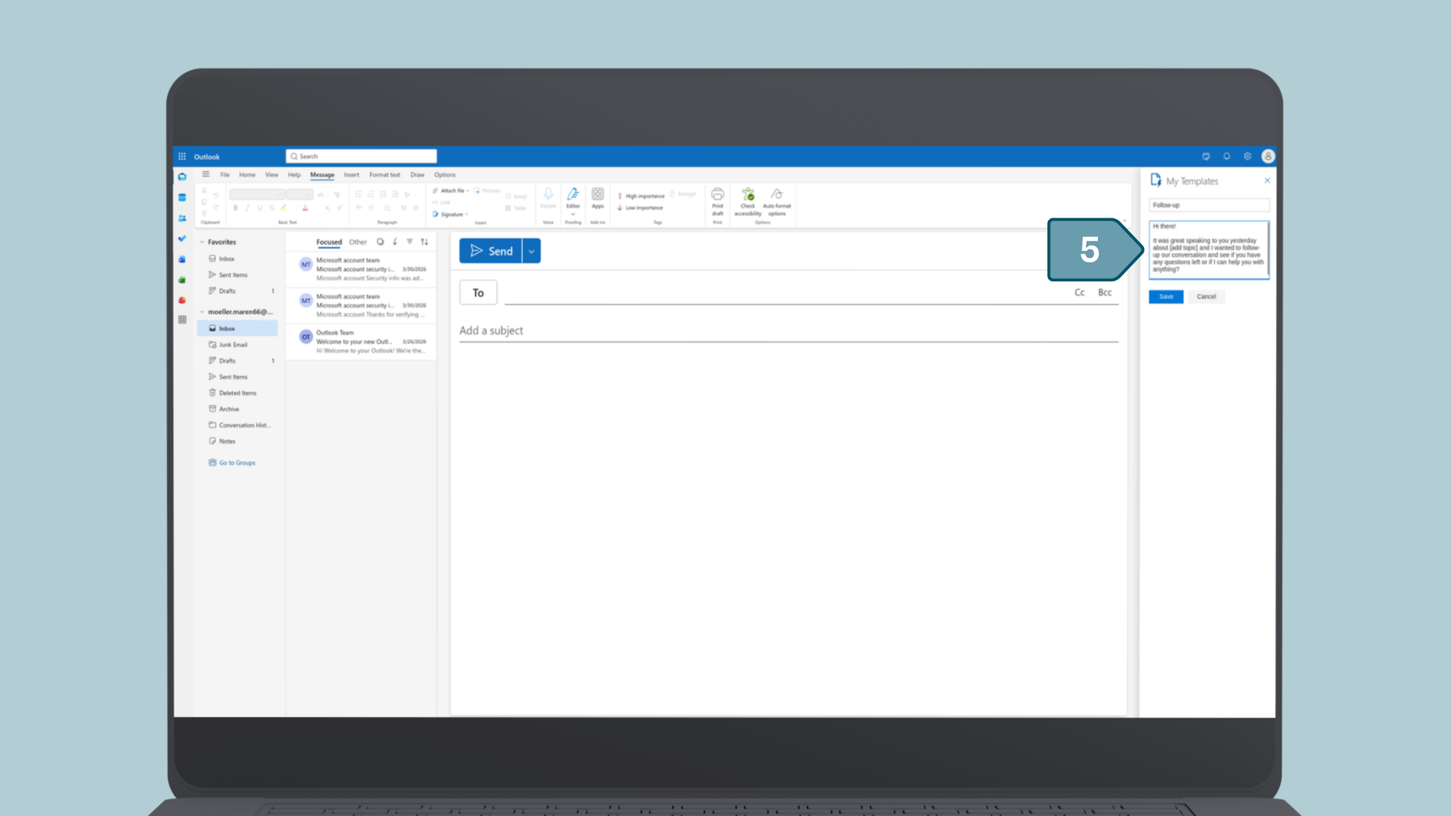Run Check accessibility
Viewport: 1451px width, 816px height.
(748, 201)
